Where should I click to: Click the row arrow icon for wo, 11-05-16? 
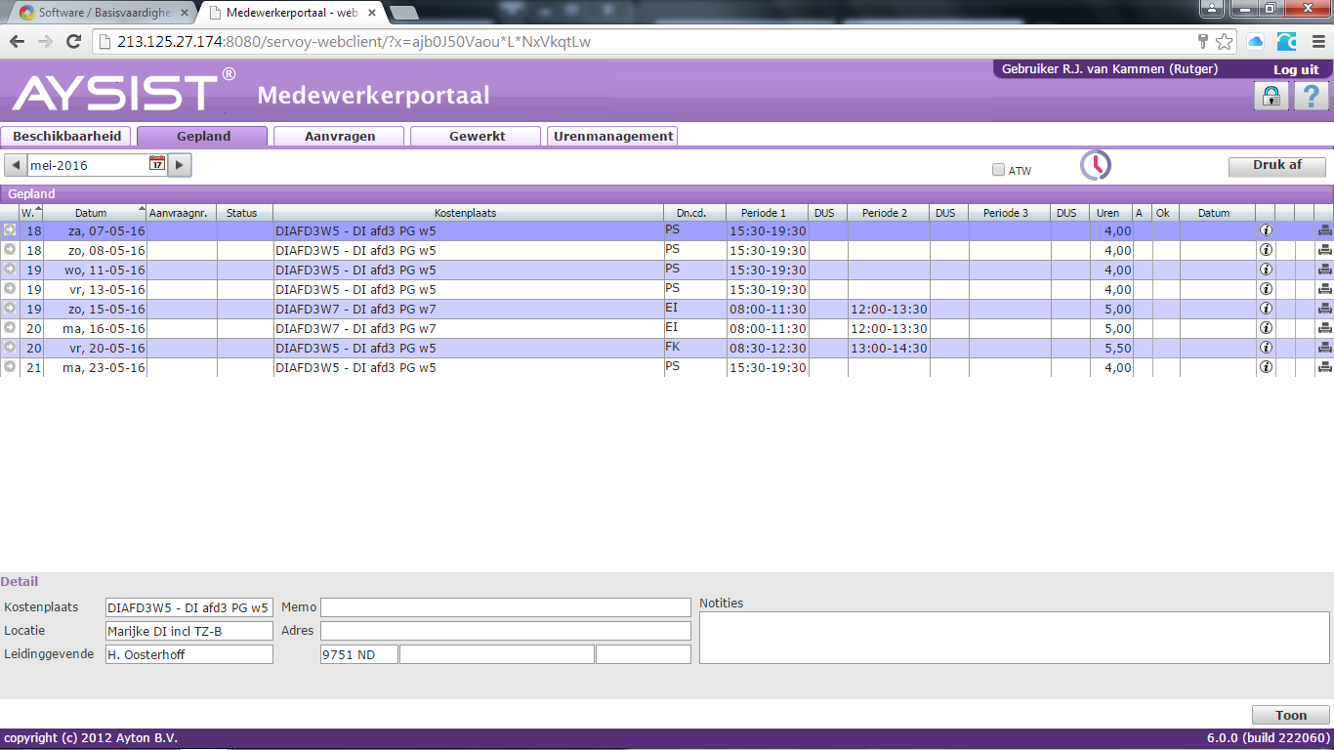tap(10, 270)
